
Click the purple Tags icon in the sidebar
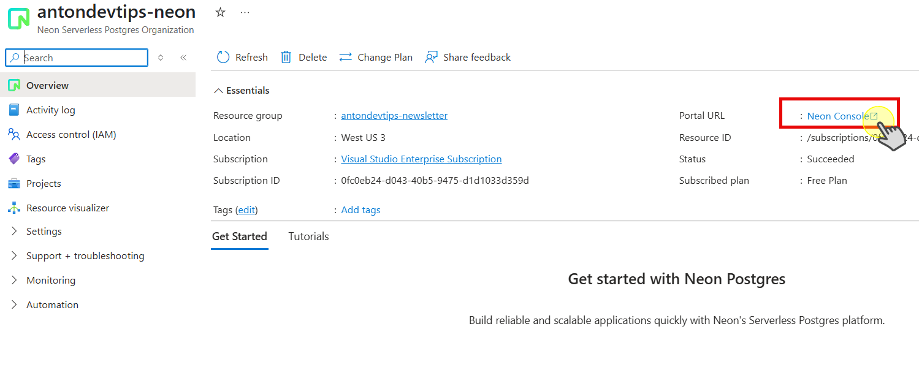click(14, 159)
